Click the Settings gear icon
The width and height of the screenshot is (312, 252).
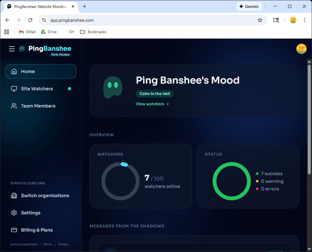click(14, 213)
